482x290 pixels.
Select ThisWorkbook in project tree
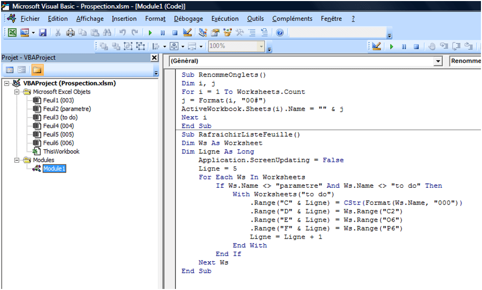click(61, 151)
